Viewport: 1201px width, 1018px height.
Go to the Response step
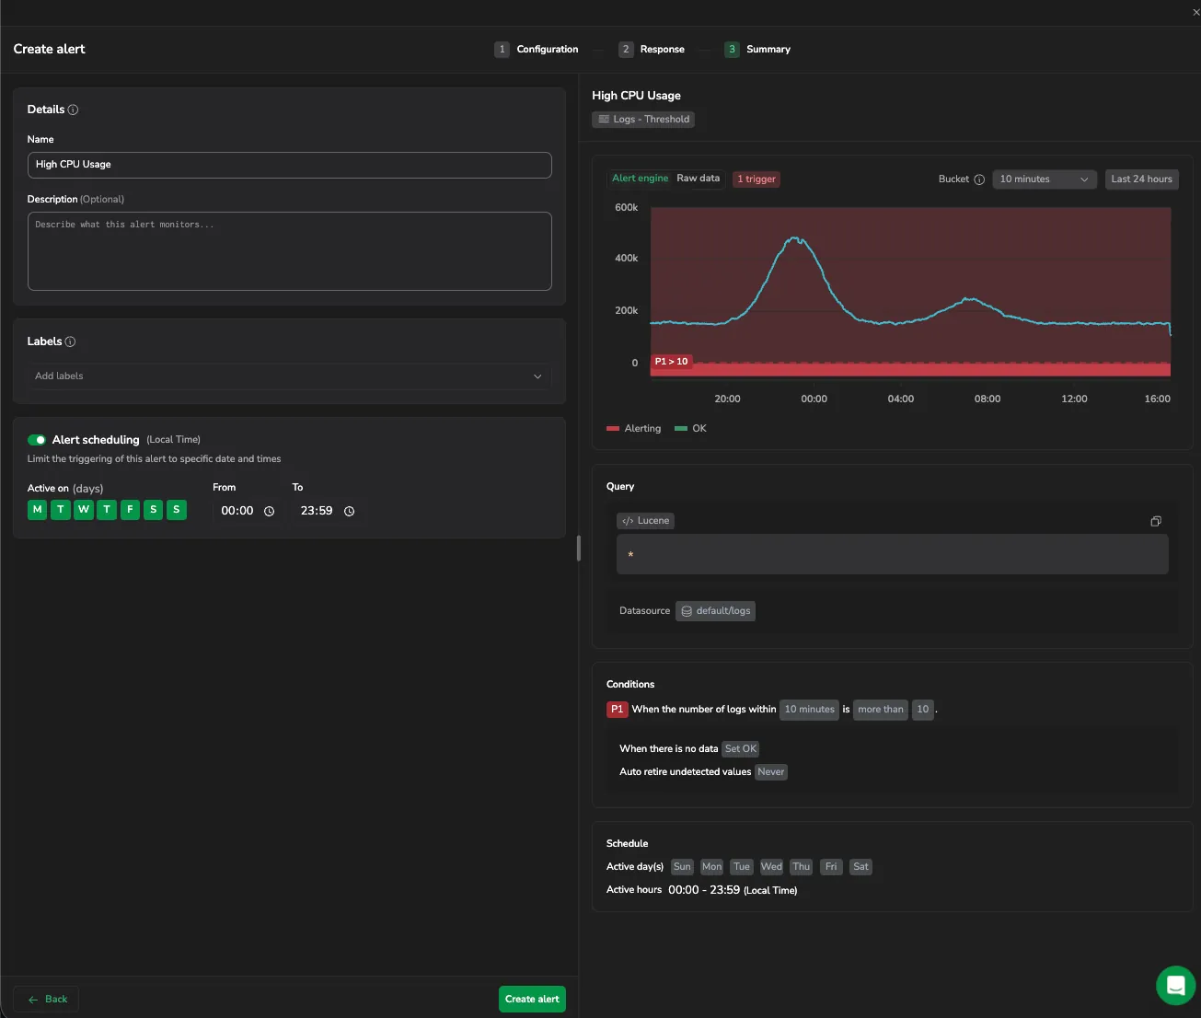pyautogui.click(x=652, y=50)
